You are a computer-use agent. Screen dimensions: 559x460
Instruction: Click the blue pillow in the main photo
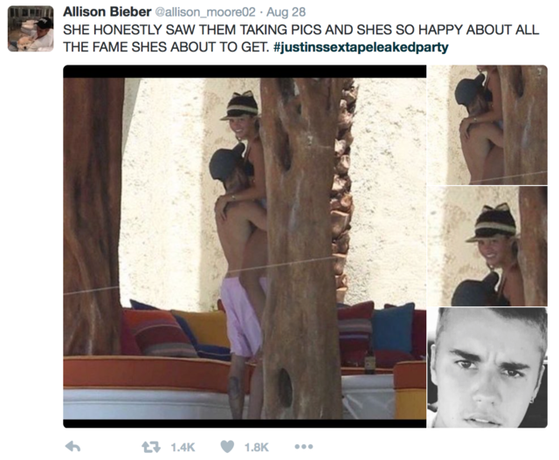click(393, 326)
